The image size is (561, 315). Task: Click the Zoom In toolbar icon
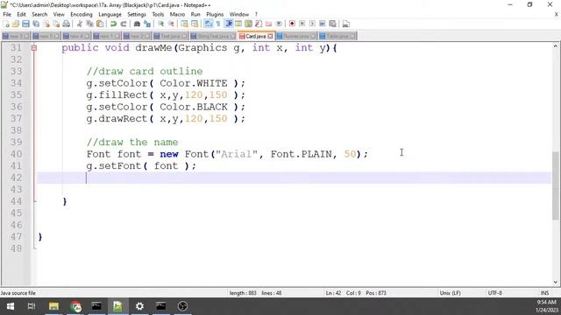(x=161, y=24)
